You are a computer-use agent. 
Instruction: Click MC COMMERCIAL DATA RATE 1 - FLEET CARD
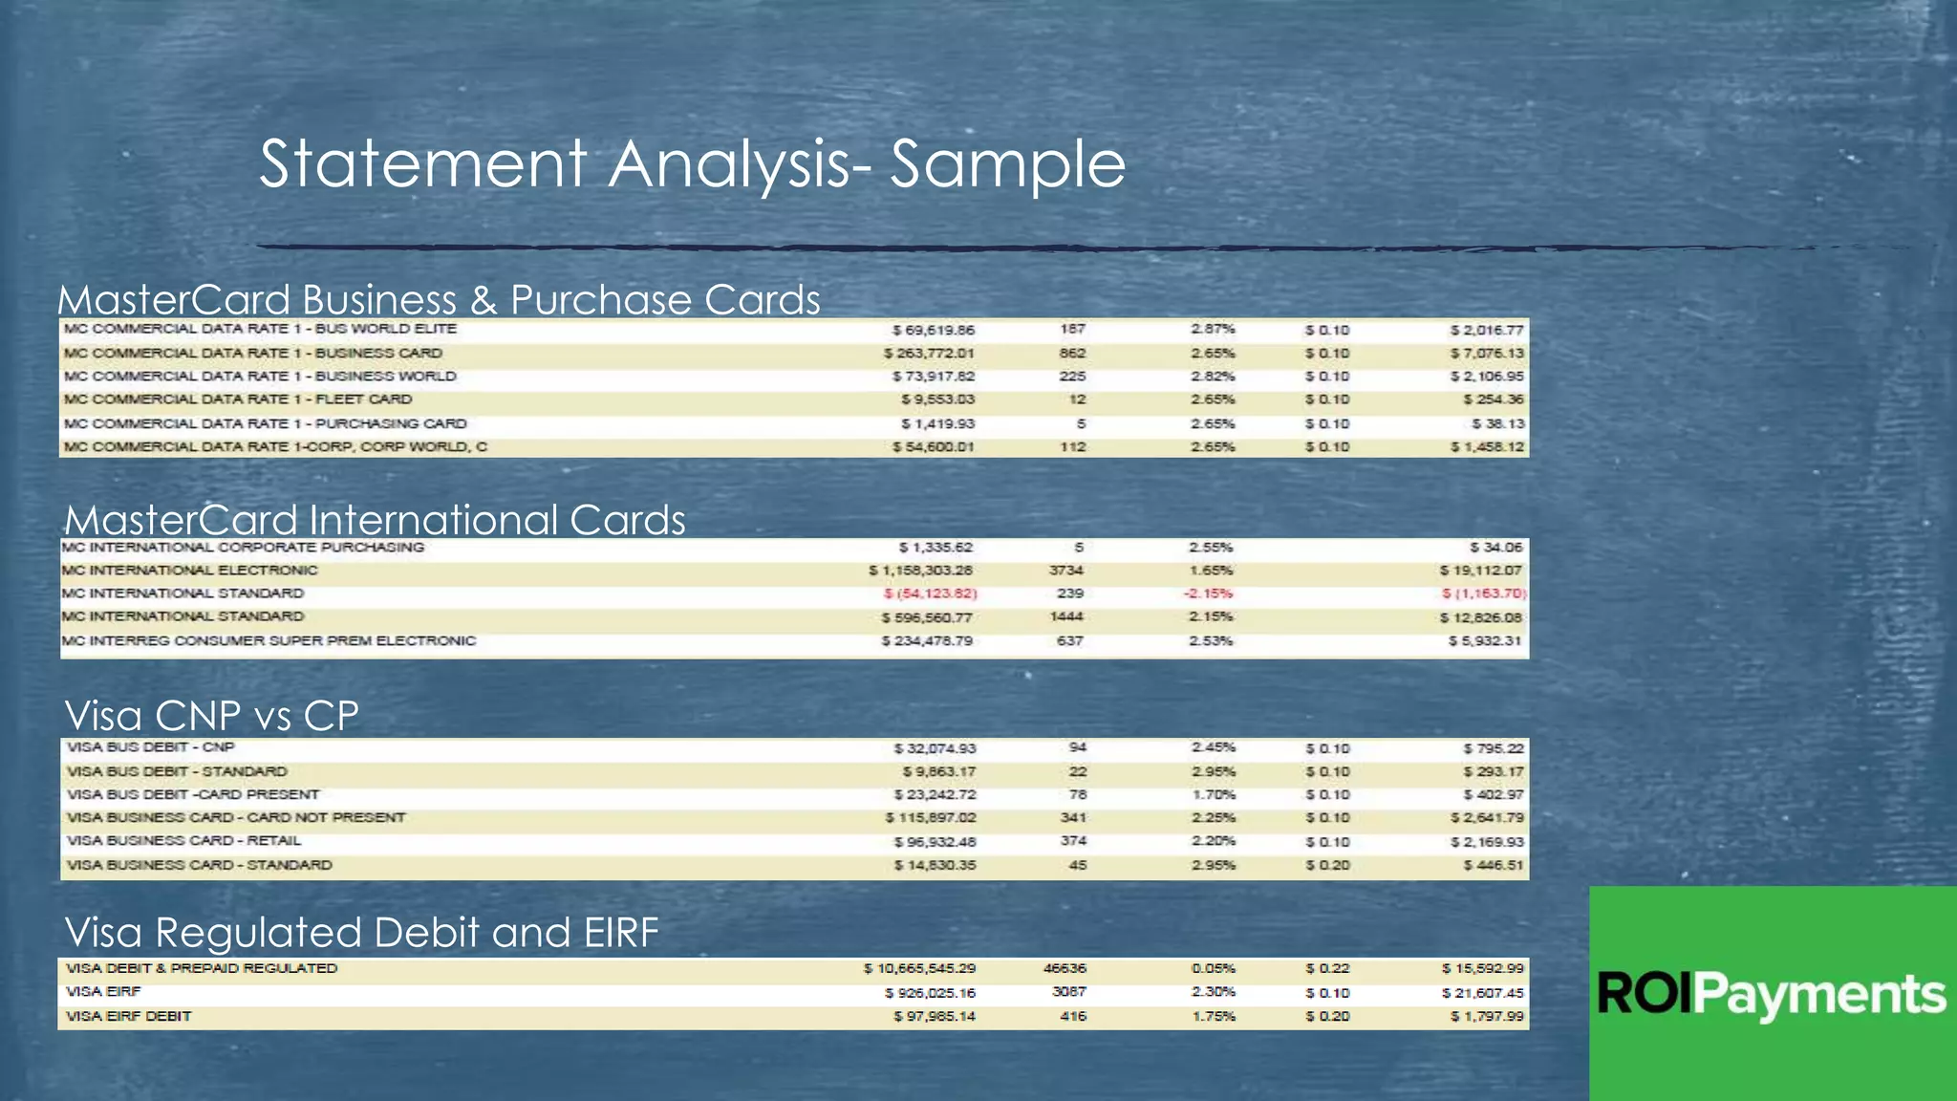point(238,399)
